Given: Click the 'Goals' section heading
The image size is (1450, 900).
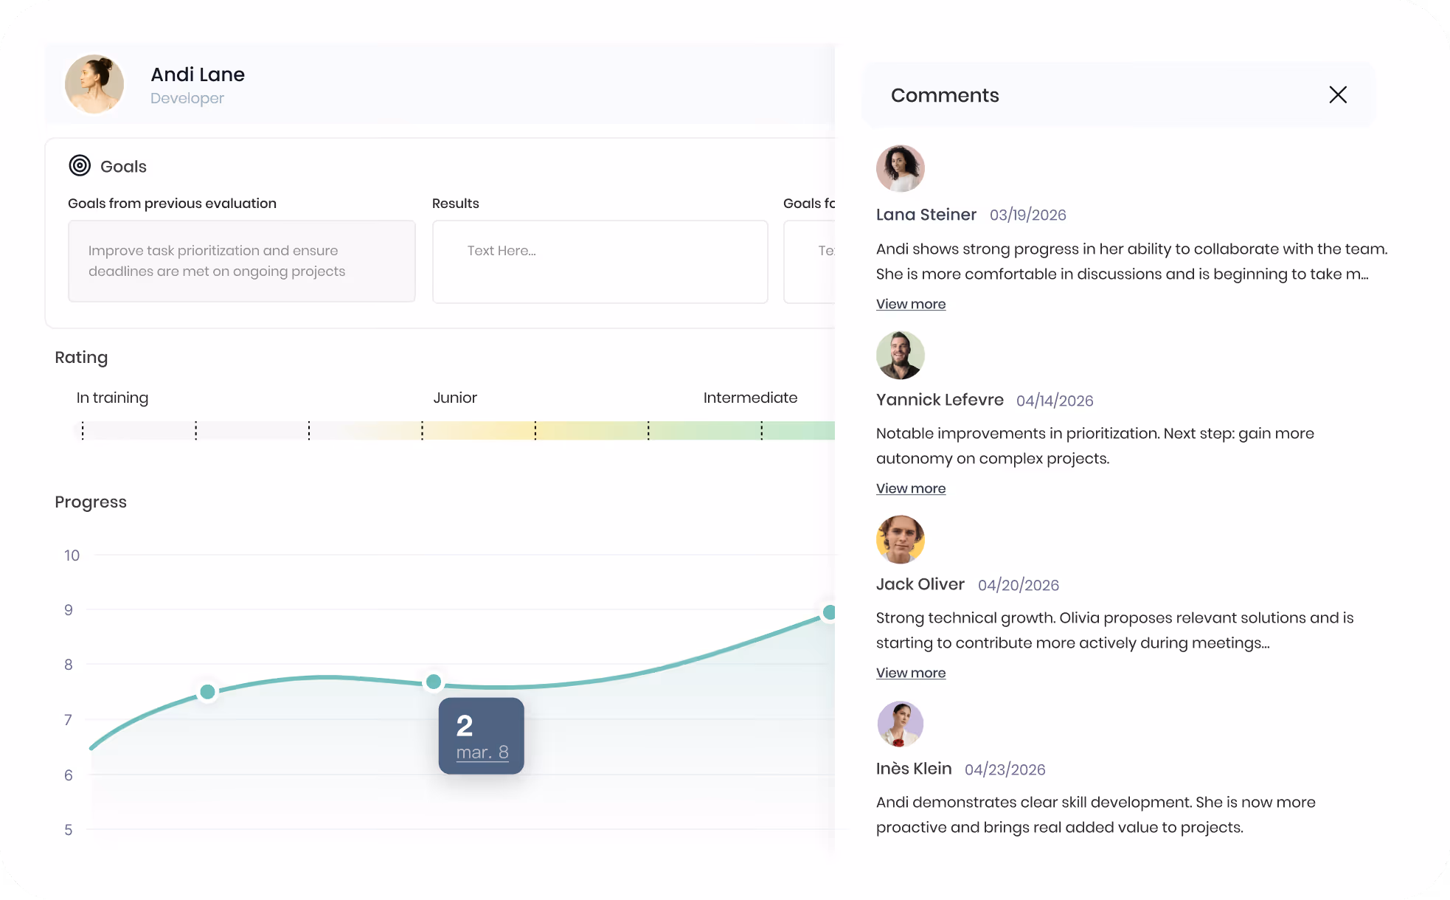Looking at the screenshot, I should [123, 167].
